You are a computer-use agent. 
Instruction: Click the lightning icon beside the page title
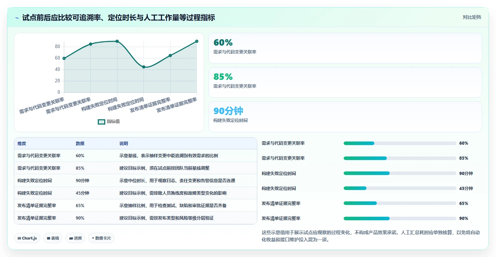[x=17, y=18]
